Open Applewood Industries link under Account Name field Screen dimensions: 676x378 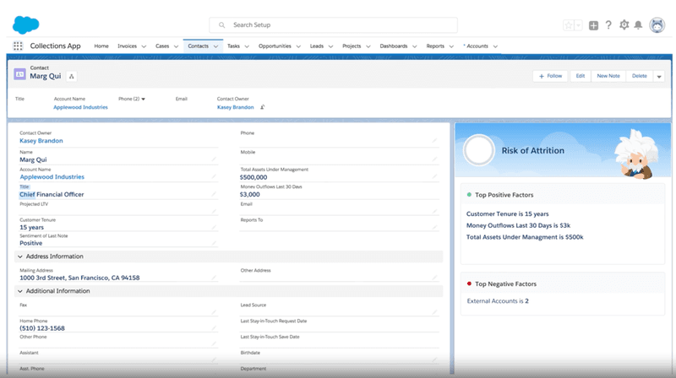(x=52, y=177)
